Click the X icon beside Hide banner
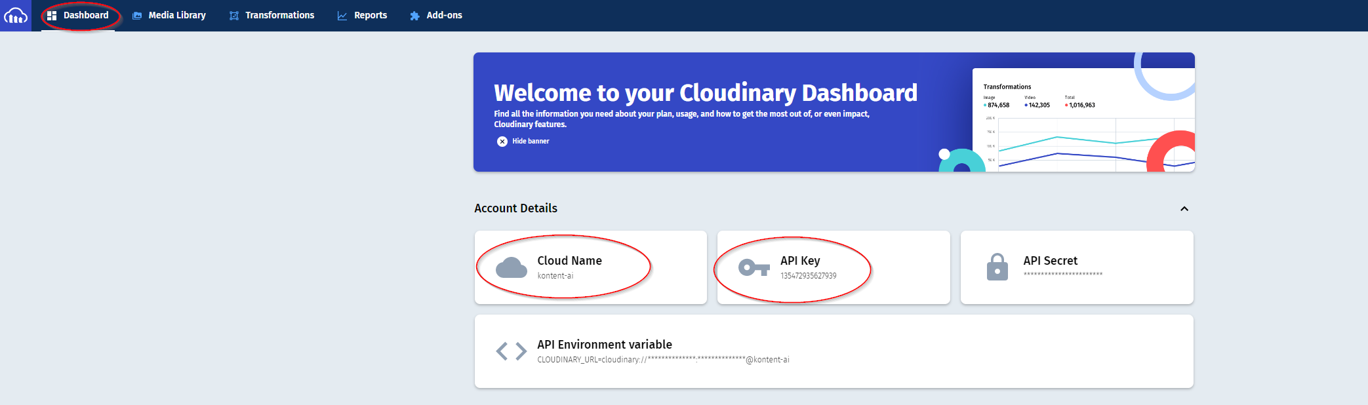 502,142
